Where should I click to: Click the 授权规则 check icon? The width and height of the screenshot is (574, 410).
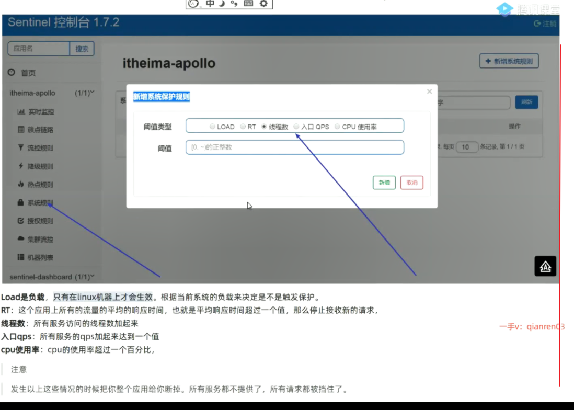(x=20, y=220)
